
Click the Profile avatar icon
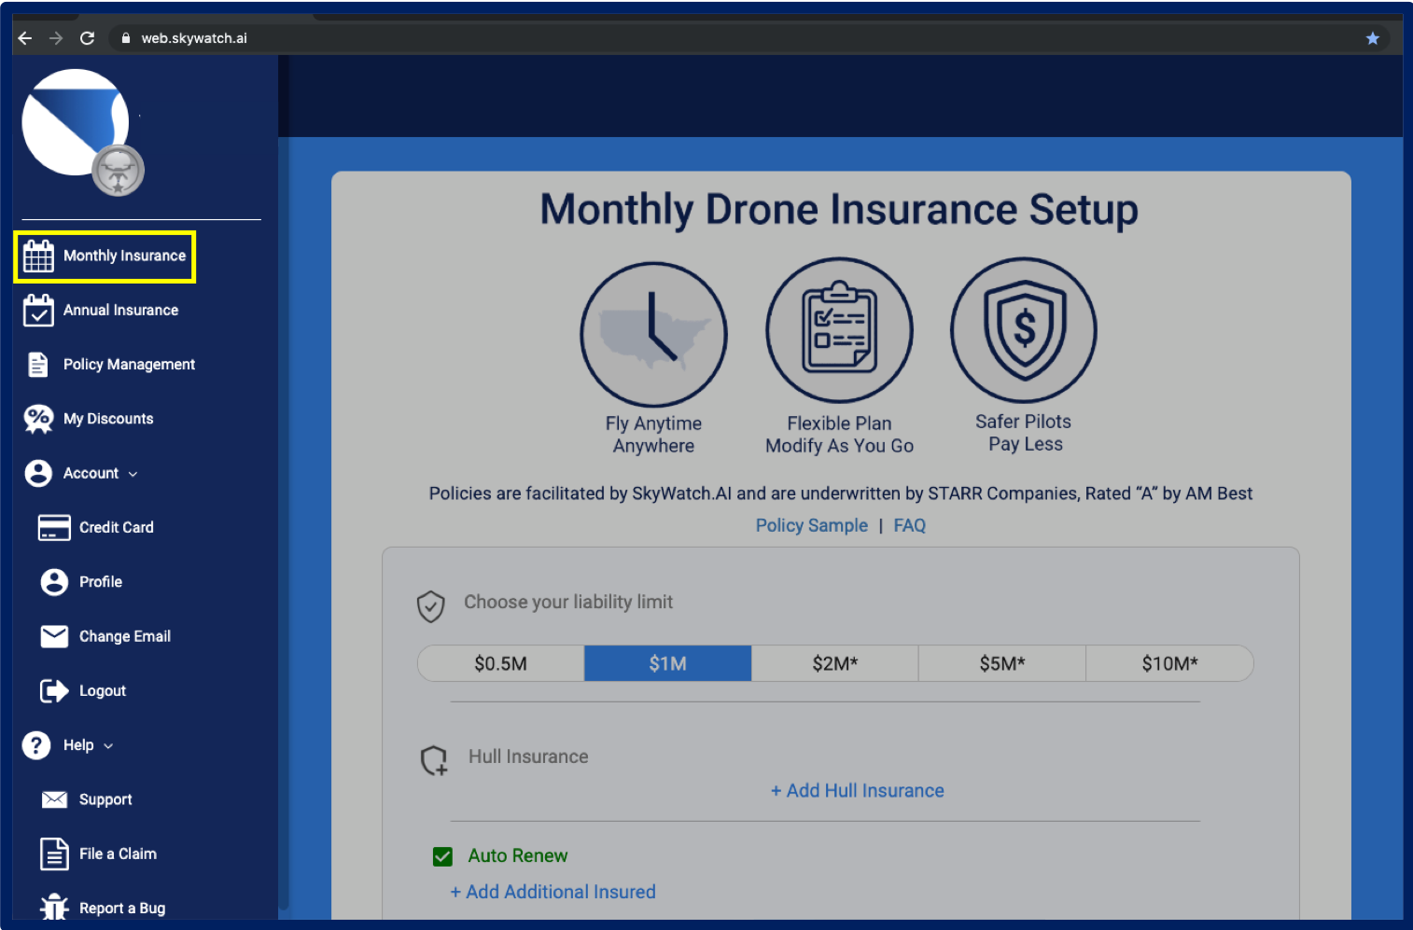pos(54,582)
